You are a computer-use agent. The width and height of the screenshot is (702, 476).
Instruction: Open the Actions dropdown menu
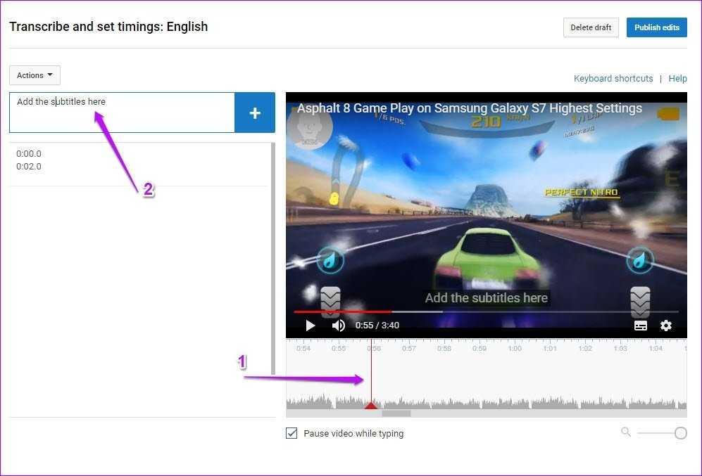(x=35, y=75)
